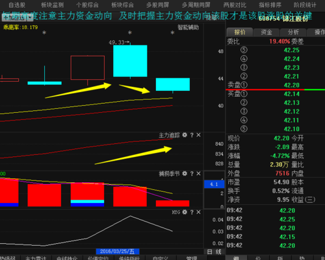Click stock title 600754 锦江股份
This screenshot has width=325, height=260.
[x=283, y=19]
